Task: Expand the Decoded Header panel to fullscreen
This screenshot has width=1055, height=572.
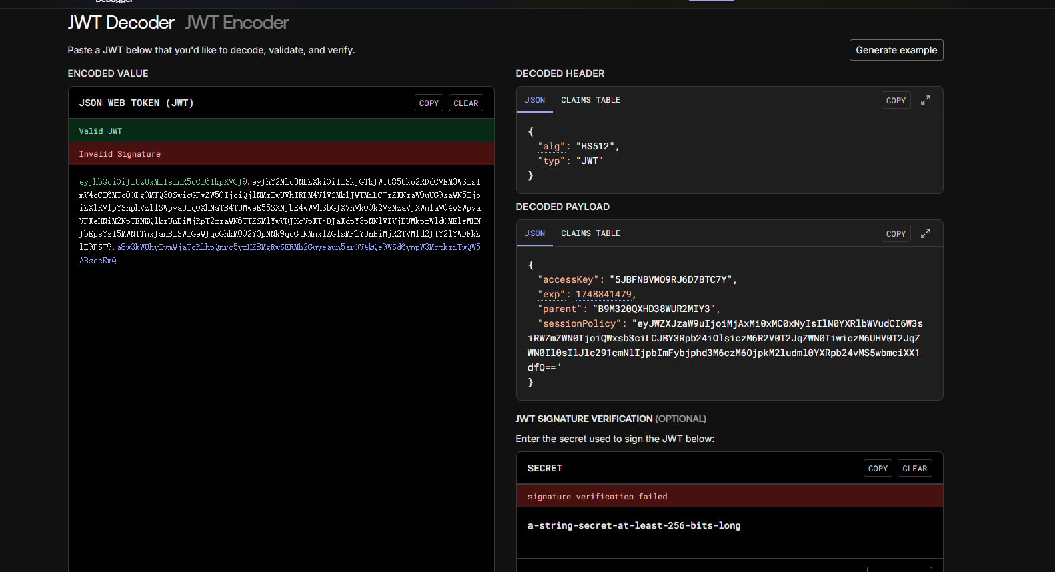Action: [x=926, y=100]
